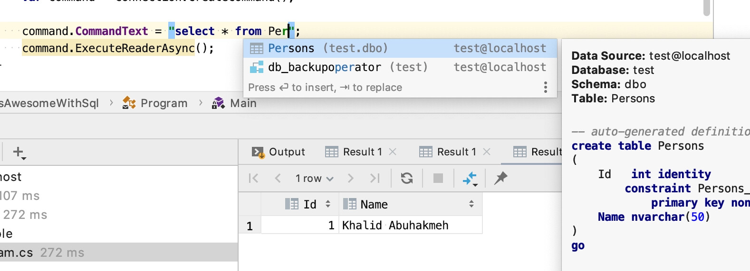Click the reload page refresh icon
The image size is (750, 271).
[406, 178]
